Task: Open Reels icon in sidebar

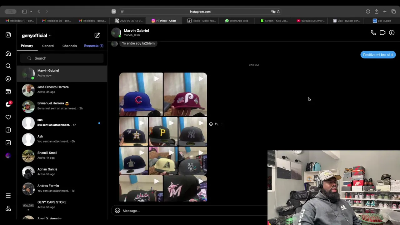Action: pyautogui.click(x=8, y=92)
